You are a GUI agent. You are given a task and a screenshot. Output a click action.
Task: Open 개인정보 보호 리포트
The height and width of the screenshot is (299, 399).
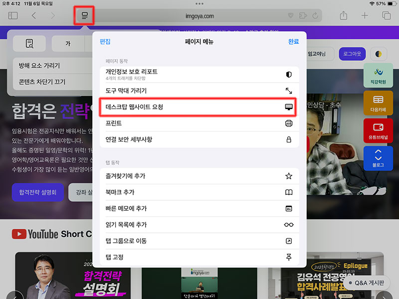click(x=198, y=75)
